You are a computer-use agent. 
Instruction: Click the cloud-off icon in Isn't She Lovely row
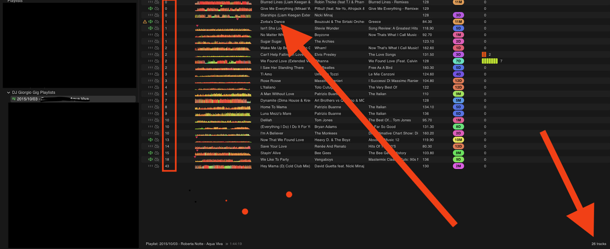157,28
